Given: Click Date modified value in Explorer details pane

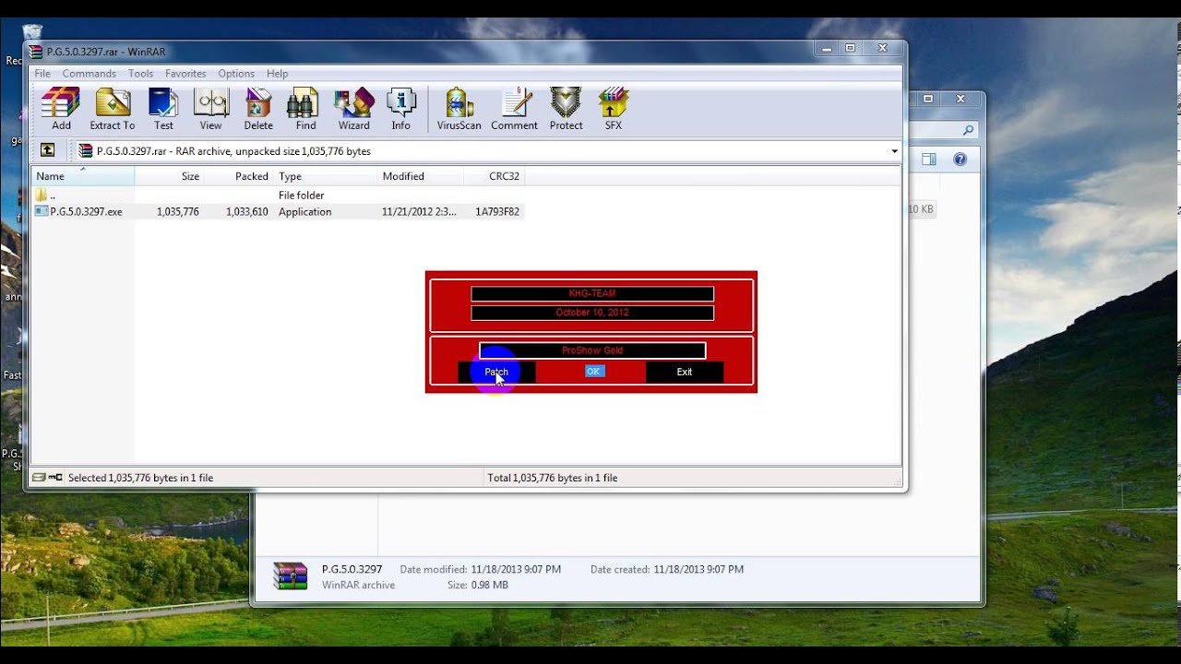Looking at the screenshot, I should (516, 570).
